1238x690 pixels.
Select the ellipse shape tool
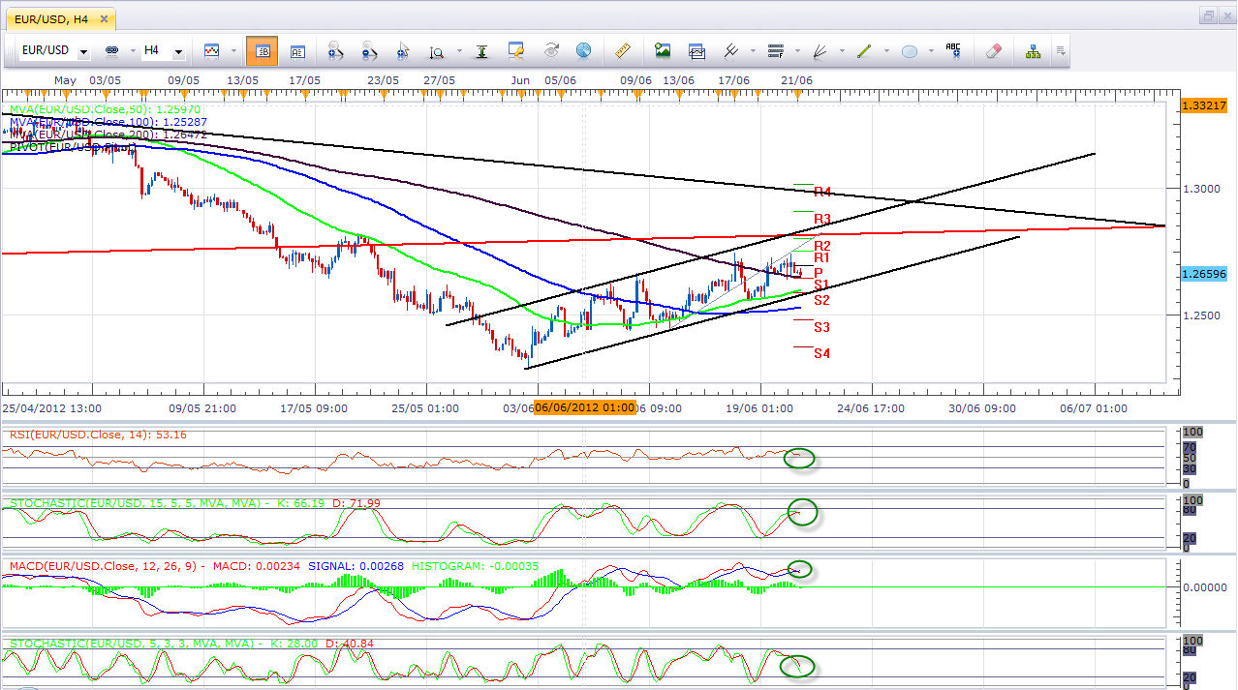click(910, 50)
